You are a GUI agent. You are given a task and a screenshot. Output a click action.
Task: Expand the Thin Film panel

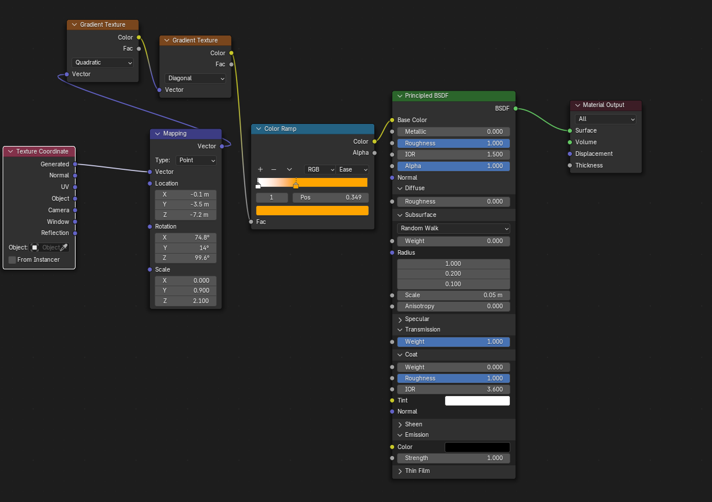tap(400, 471)
